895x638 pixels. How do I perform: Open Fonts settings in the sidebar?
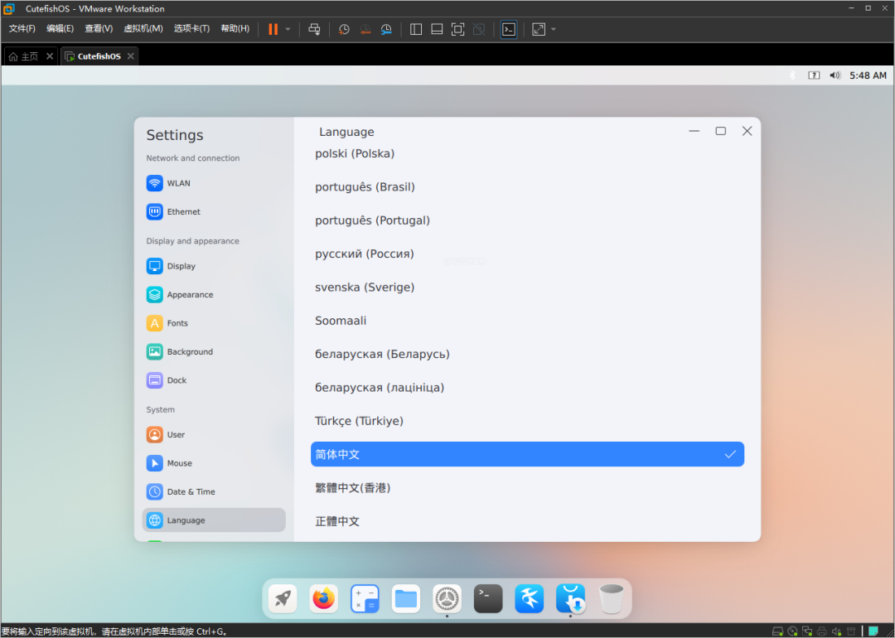click(x=214, y=323)
